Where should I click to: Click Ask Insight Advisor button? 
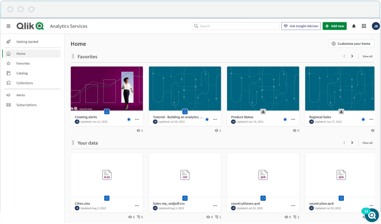point(301,26)
